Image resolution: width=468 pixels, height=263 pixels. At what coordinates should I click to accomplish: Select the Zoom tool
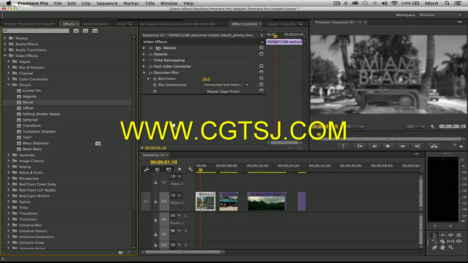(x=450, y=247)
